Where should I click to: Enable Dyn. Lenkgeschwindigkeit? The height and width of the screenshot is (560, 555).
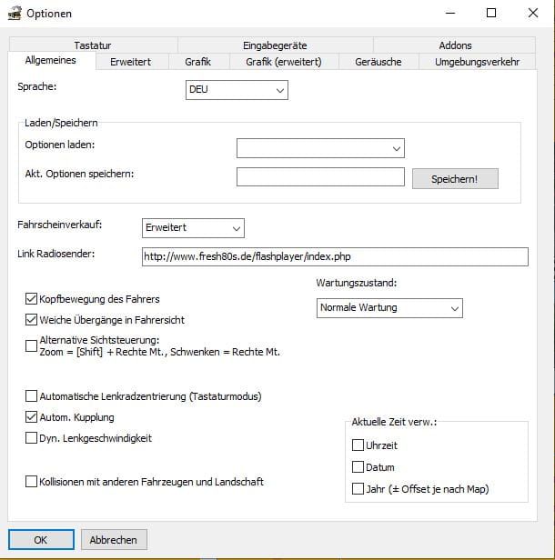pos(32,438)
